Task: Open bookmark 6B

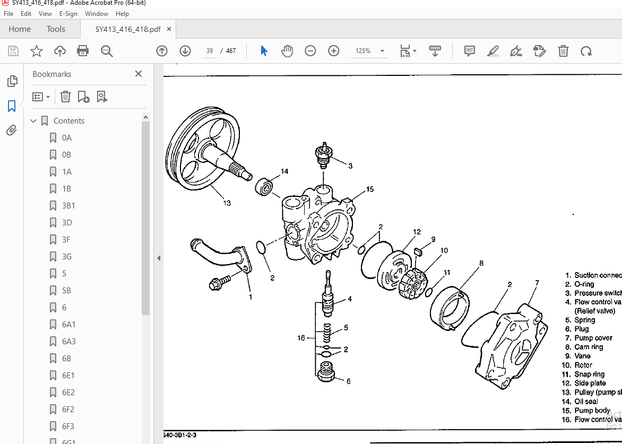Action: 66,359
